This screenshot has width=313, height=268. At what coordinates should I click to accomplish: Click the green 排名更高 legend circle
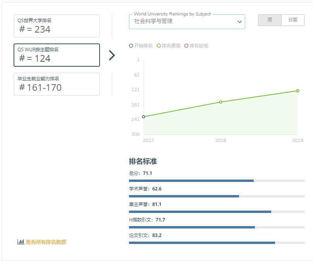click(x=158, y=46)
